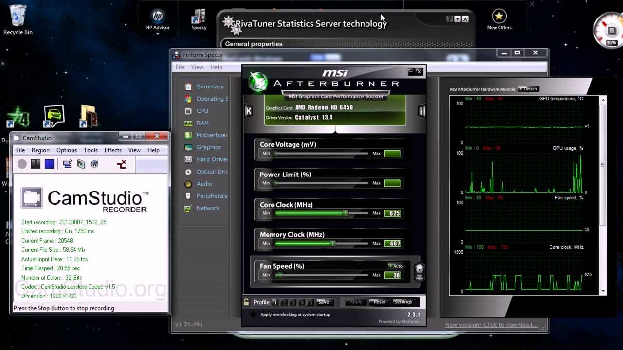Open CamStudio File menu
This screenshot has height=350, width=623.
click(x=20, y=150)
